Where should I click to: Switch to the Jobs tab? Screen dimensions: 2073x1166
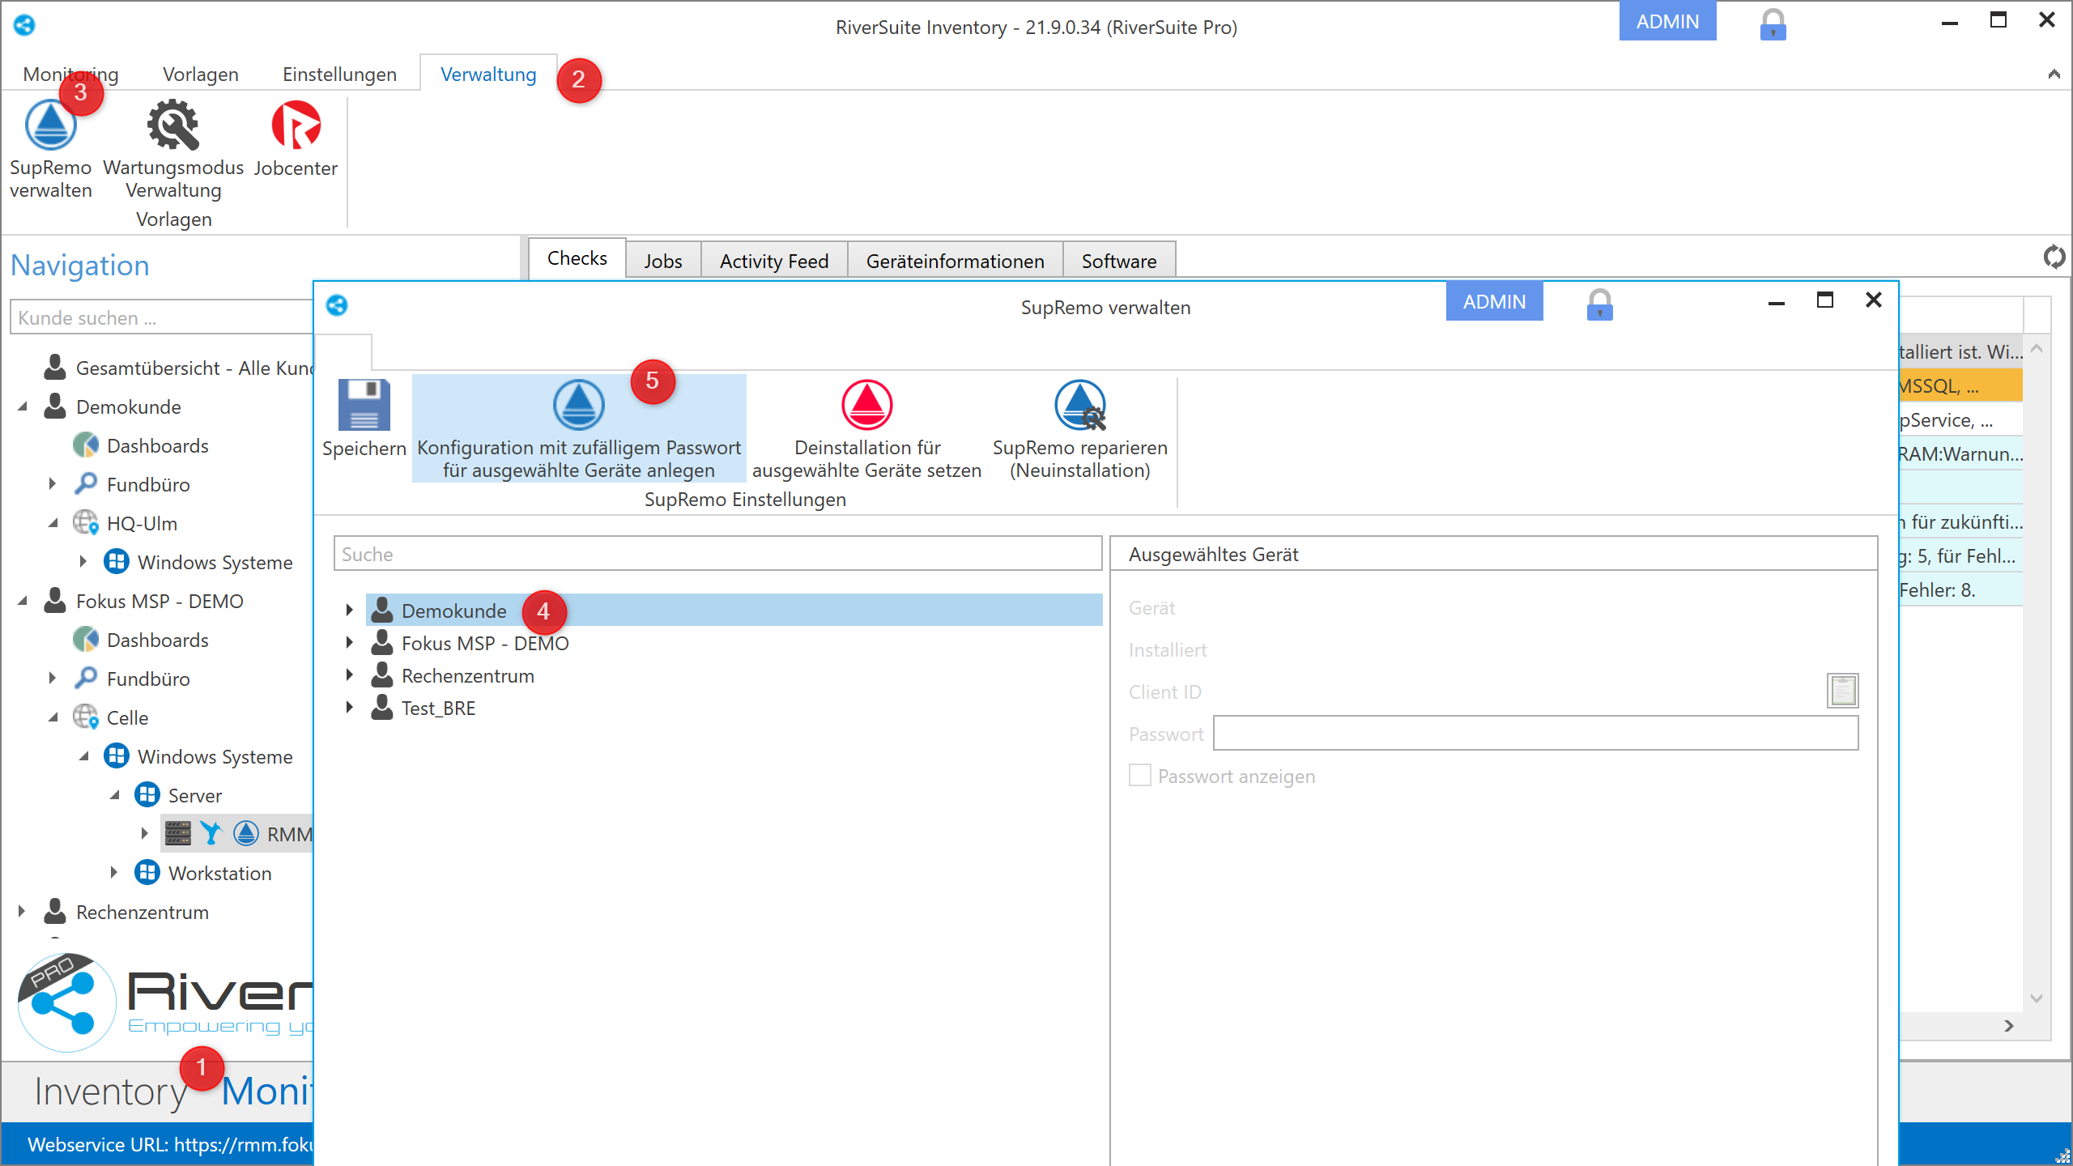(663, 261)
